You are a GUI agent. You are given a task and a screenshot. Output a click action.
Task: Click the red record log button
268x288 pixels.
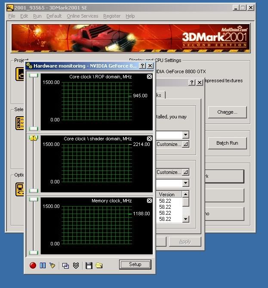tap(33, 266)
